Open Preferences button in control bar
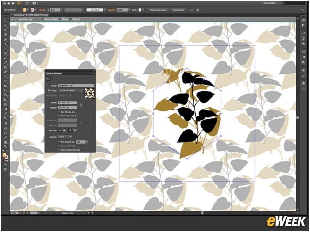 tap(178, 10)
